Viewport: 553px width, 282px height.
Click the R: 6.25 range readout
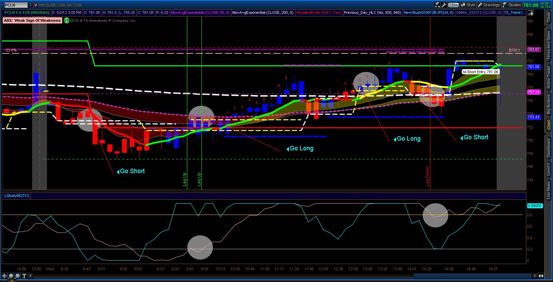pos(162,13)
